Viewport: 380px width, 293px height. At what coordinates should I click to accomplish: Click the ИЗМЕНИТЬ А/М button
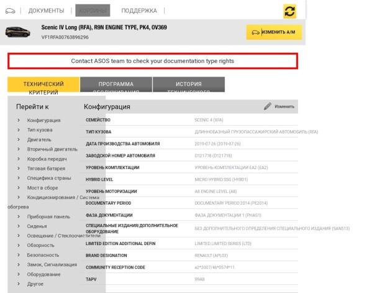pyautogui.click(x=274, y=32)
